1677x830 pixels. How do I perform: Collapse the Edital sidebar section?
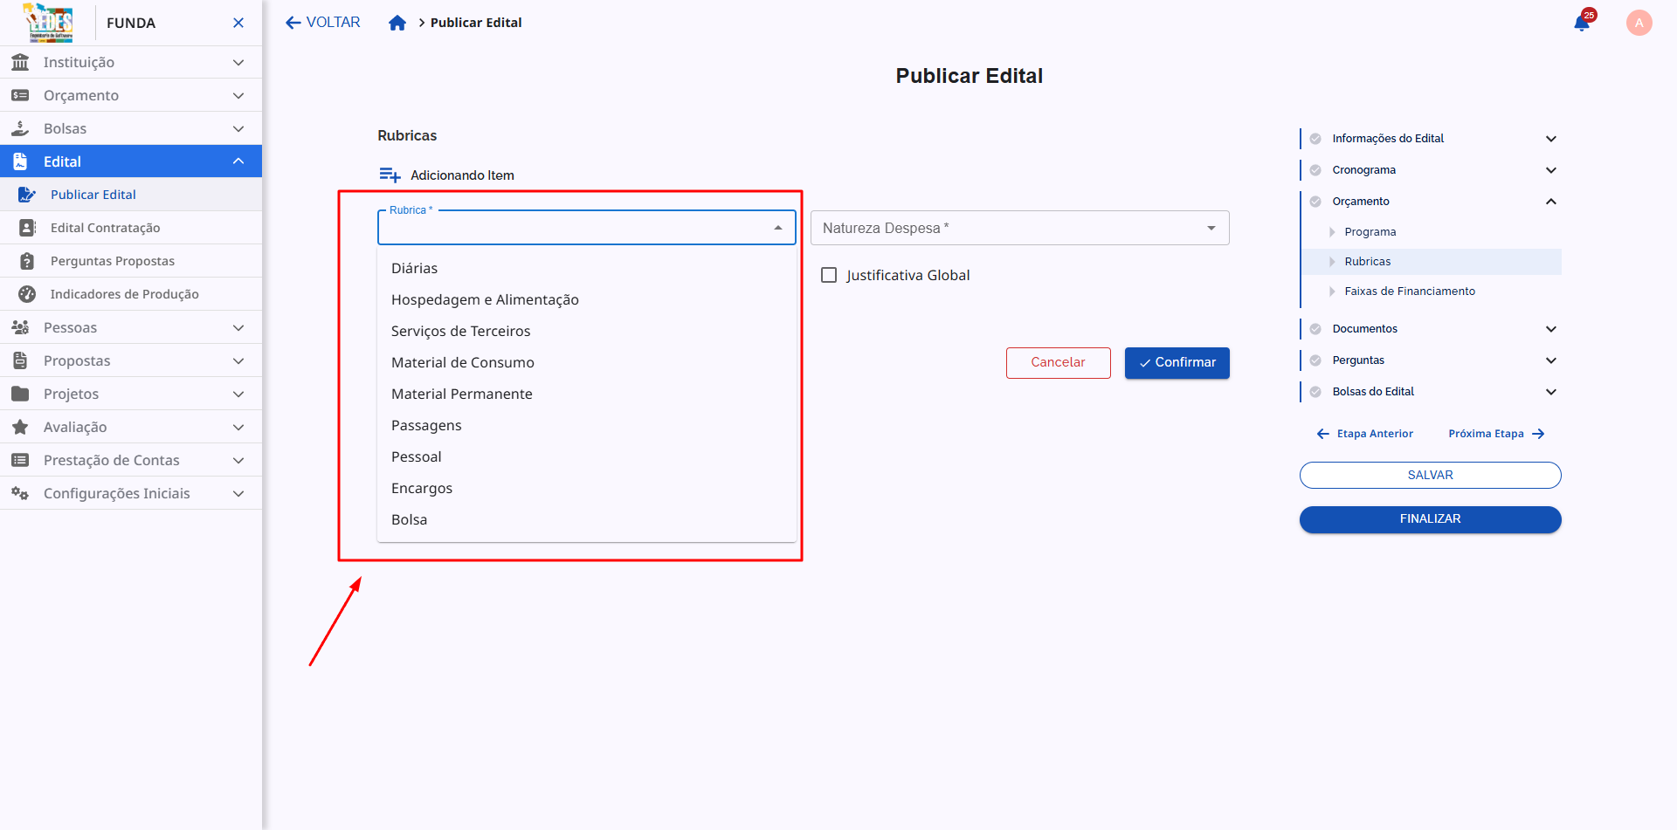[x=238, y=161]
